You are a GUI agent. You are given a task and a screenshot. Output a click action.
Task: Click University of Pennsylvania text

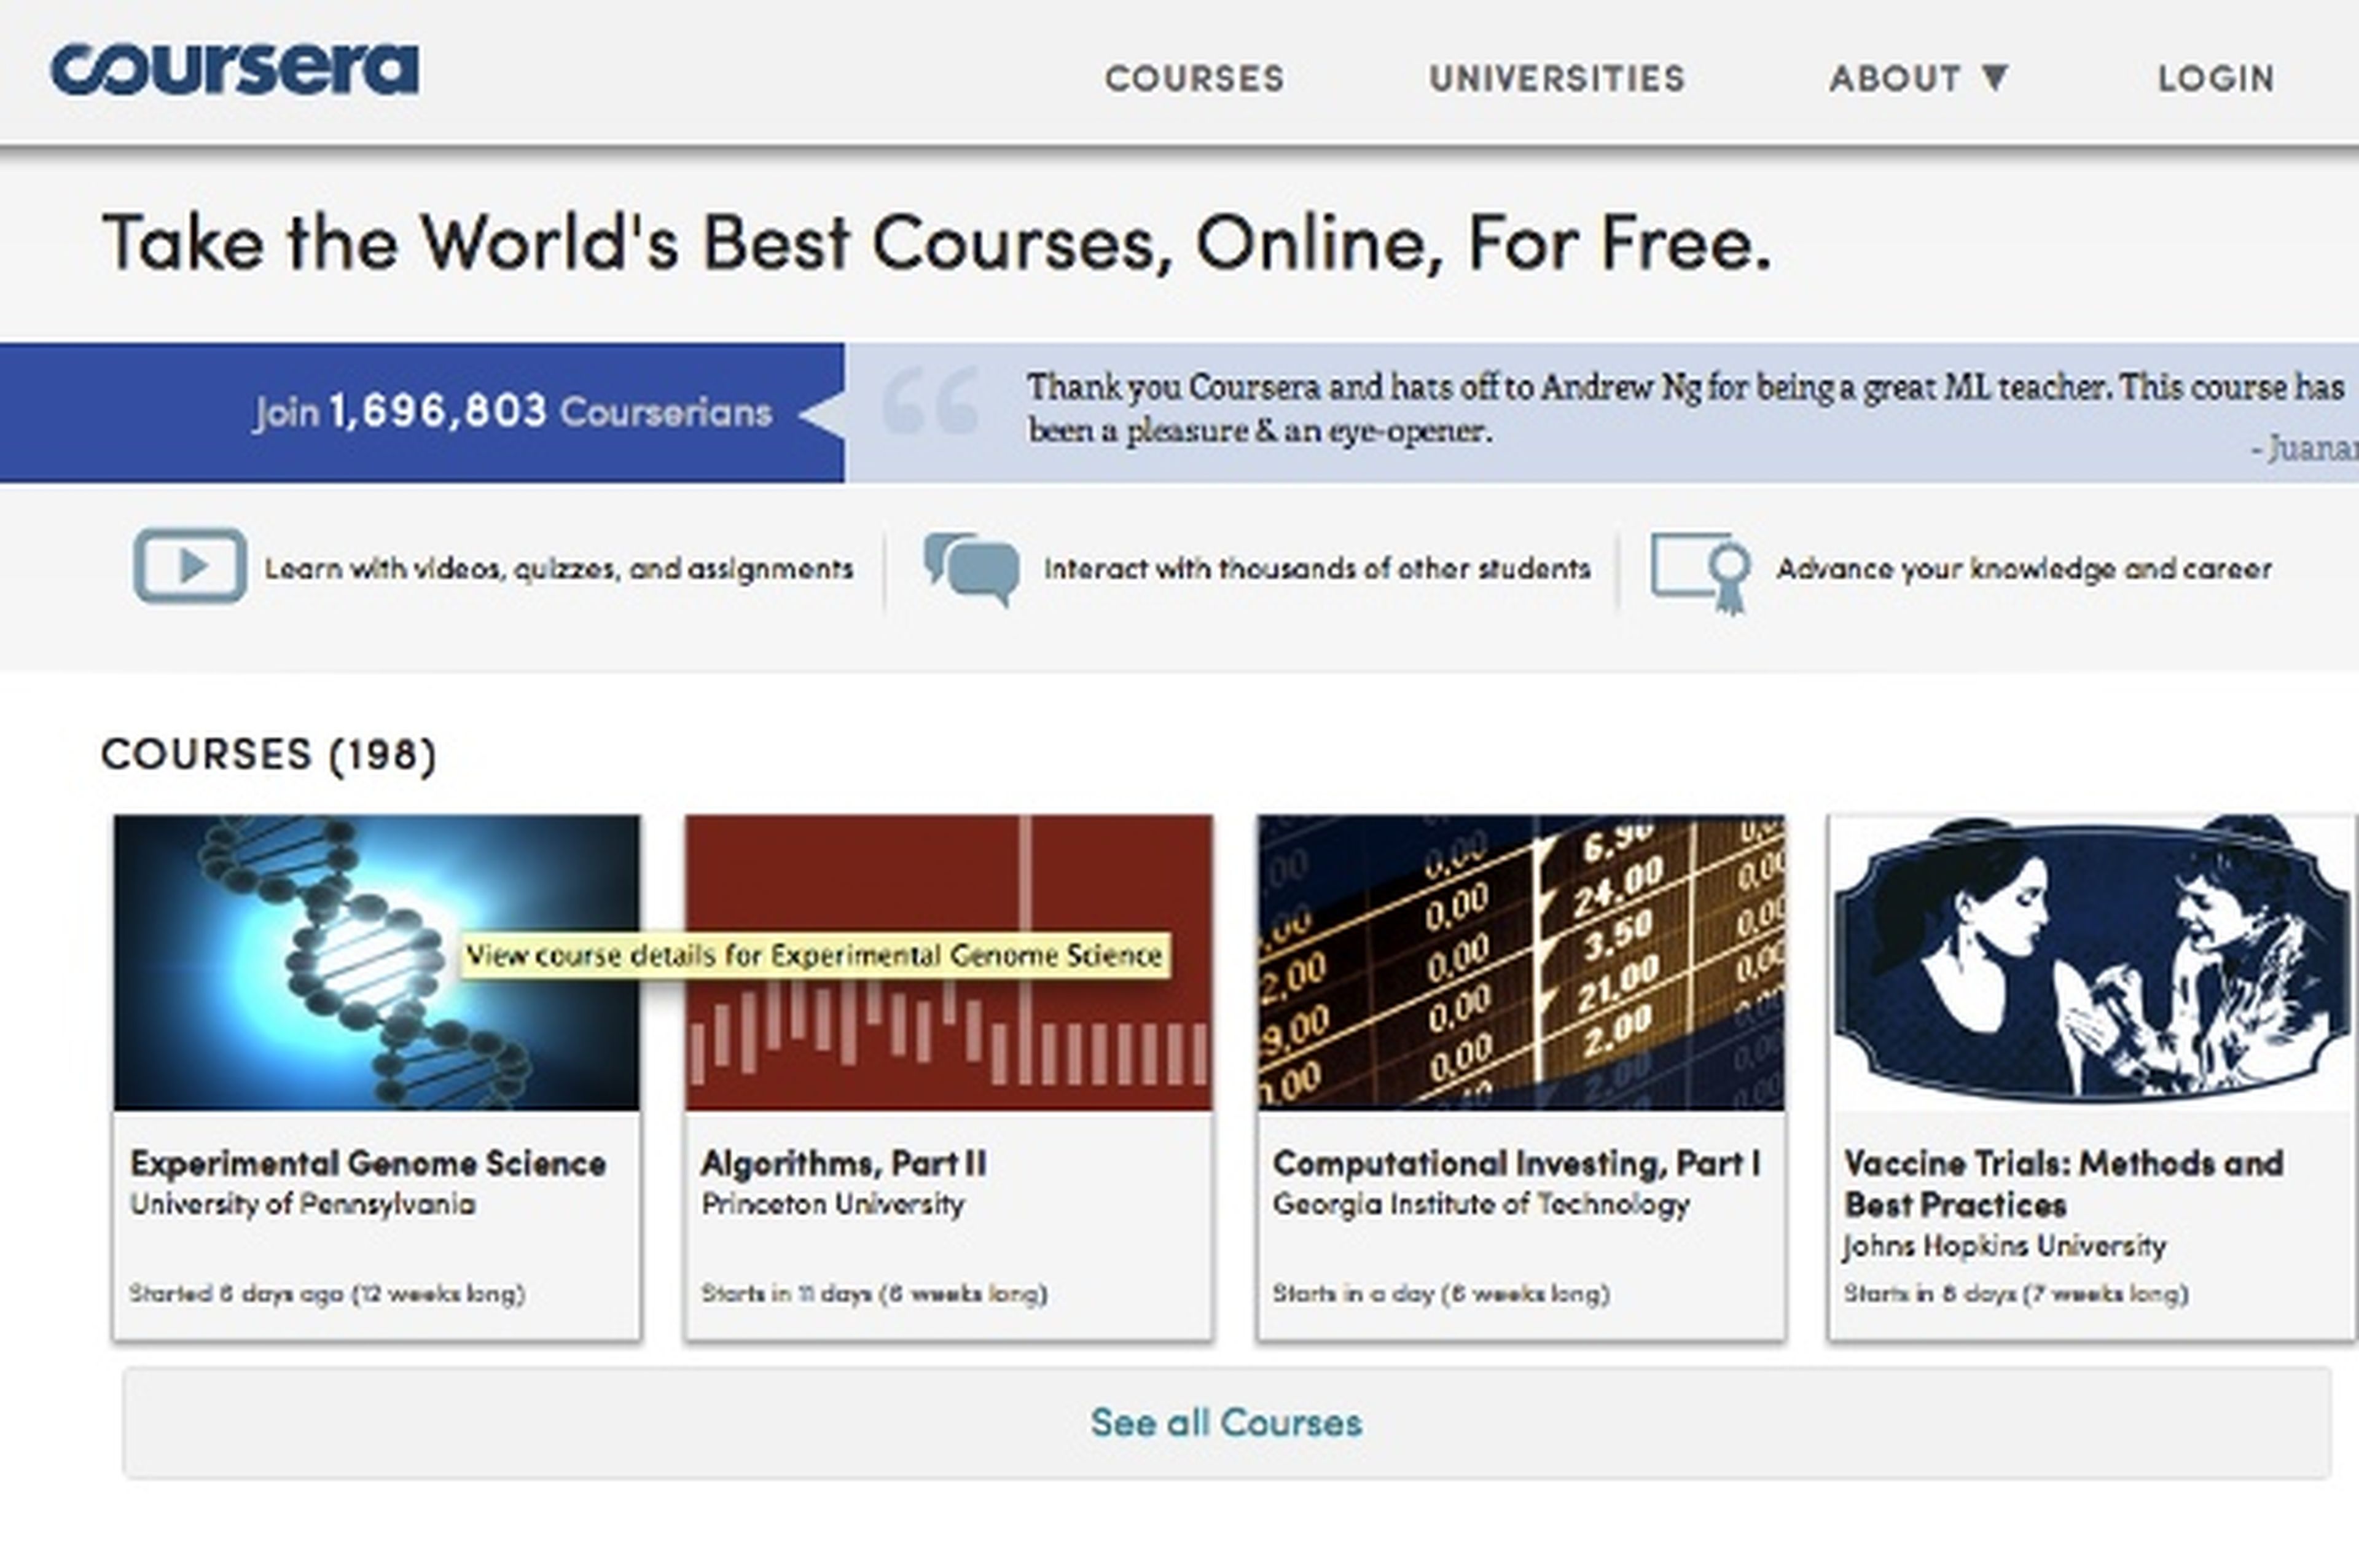303,1204
